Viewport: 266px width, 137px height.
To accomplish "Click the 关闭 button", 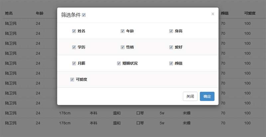I will (x=190, y=97).
